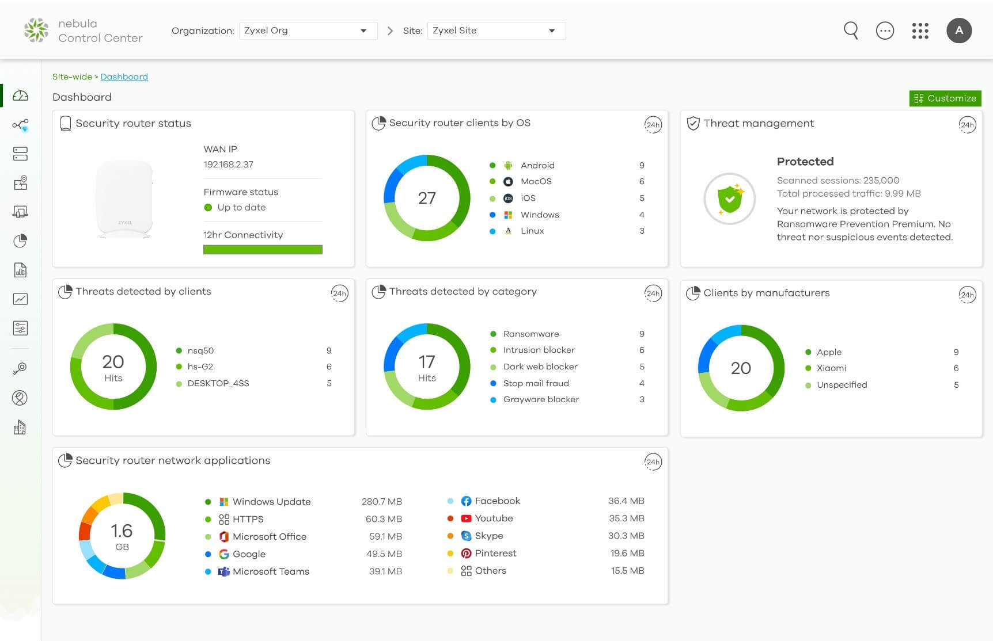The width and height of the screenshot is (993, 641).
Task: Click the Site-wide breadcrumb item
Action: [x=72, y=77]
